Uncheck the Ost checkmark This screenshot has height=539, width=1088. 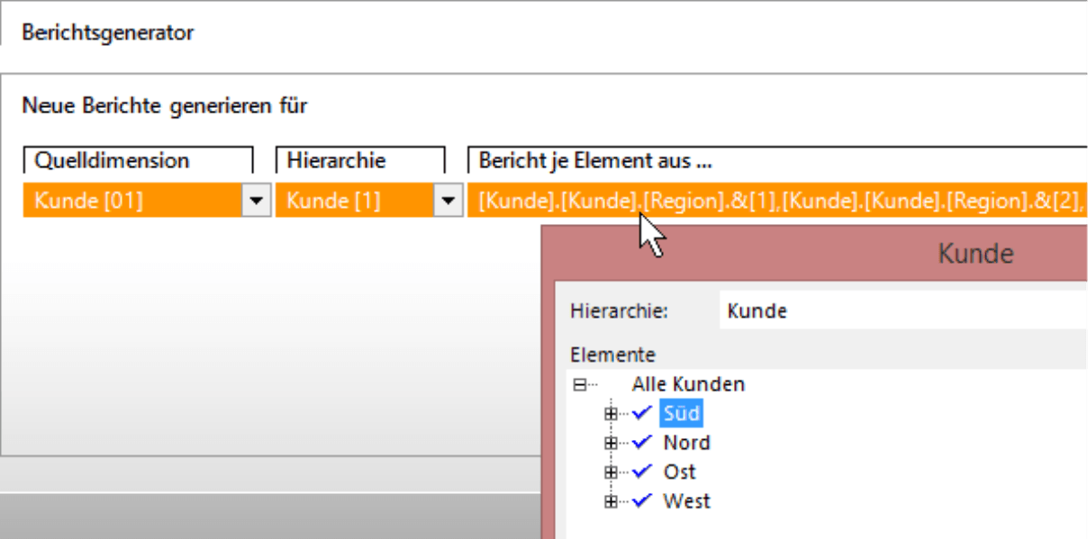pyautogui.click(x=642, y=471)
